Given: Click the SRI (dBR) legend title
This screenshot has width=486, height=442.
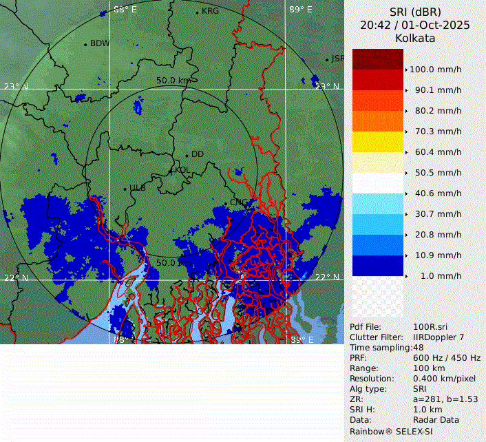Looking at the screenshot, I should coord(414,13).
